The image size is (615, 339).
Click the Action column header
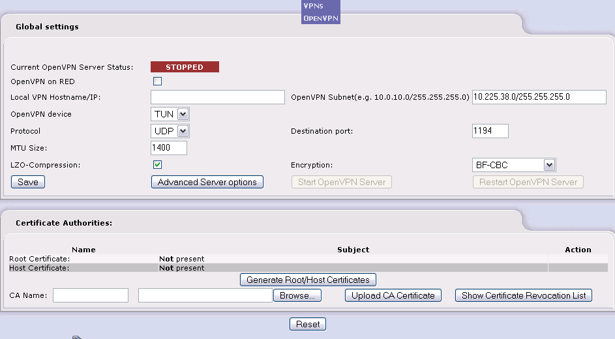click(578, 250)
